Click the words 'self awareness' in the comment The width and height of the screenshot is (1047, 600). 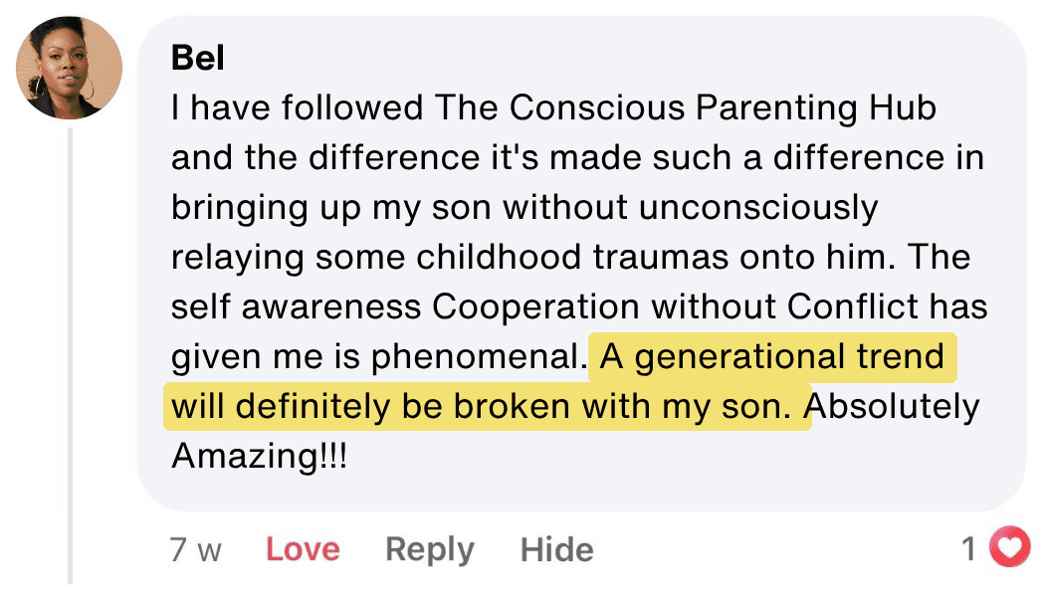tap(297, 307)
